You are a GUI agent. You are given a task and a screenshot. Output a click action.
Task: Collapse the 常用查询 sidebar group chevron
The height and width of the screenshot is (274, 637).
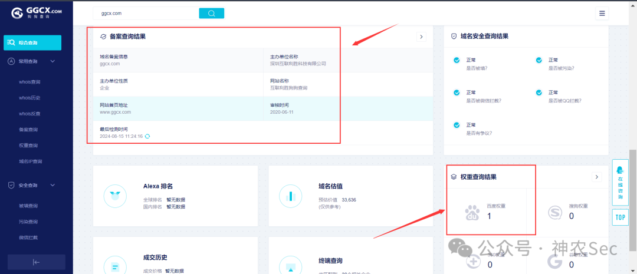coord(52,61)
